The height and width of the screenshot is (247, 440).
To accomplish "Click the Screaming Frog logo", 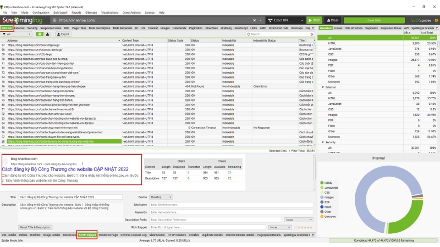I will [23, 20].
